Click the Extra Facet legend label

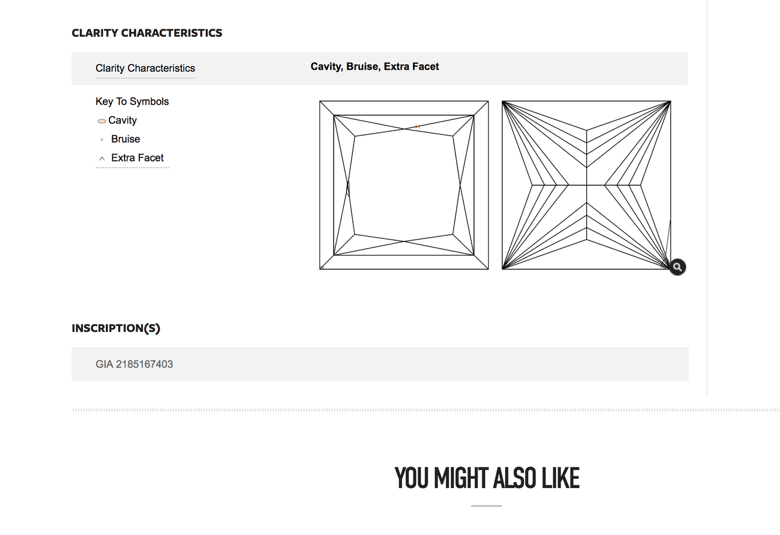tap(138, 158)
